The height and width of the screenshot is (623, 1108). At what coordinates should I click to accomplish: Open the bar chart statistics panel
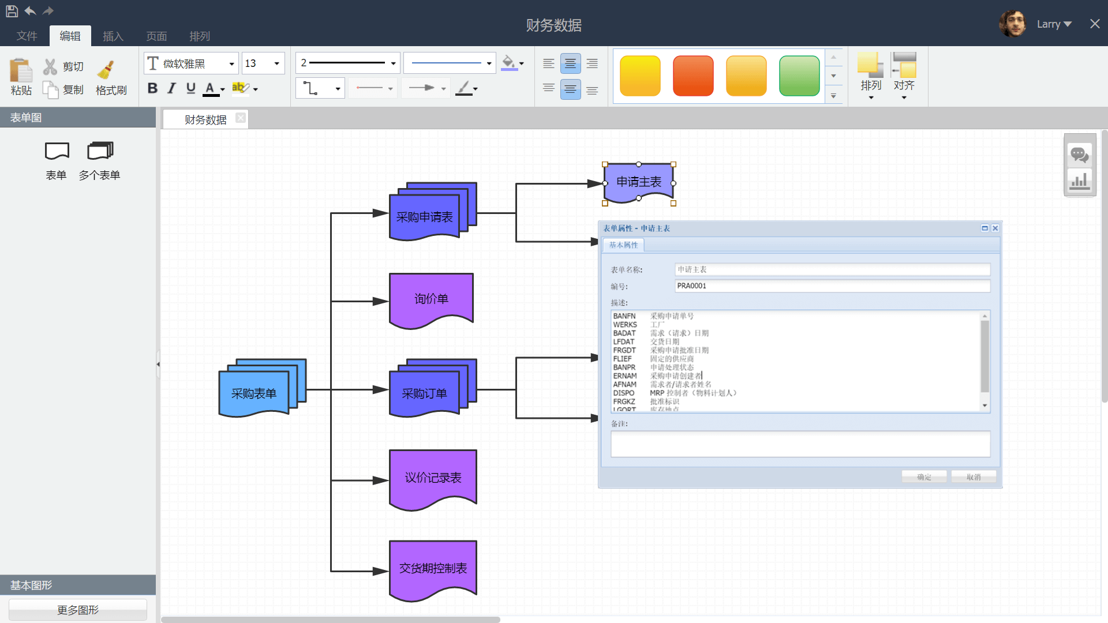point(1079,181)
